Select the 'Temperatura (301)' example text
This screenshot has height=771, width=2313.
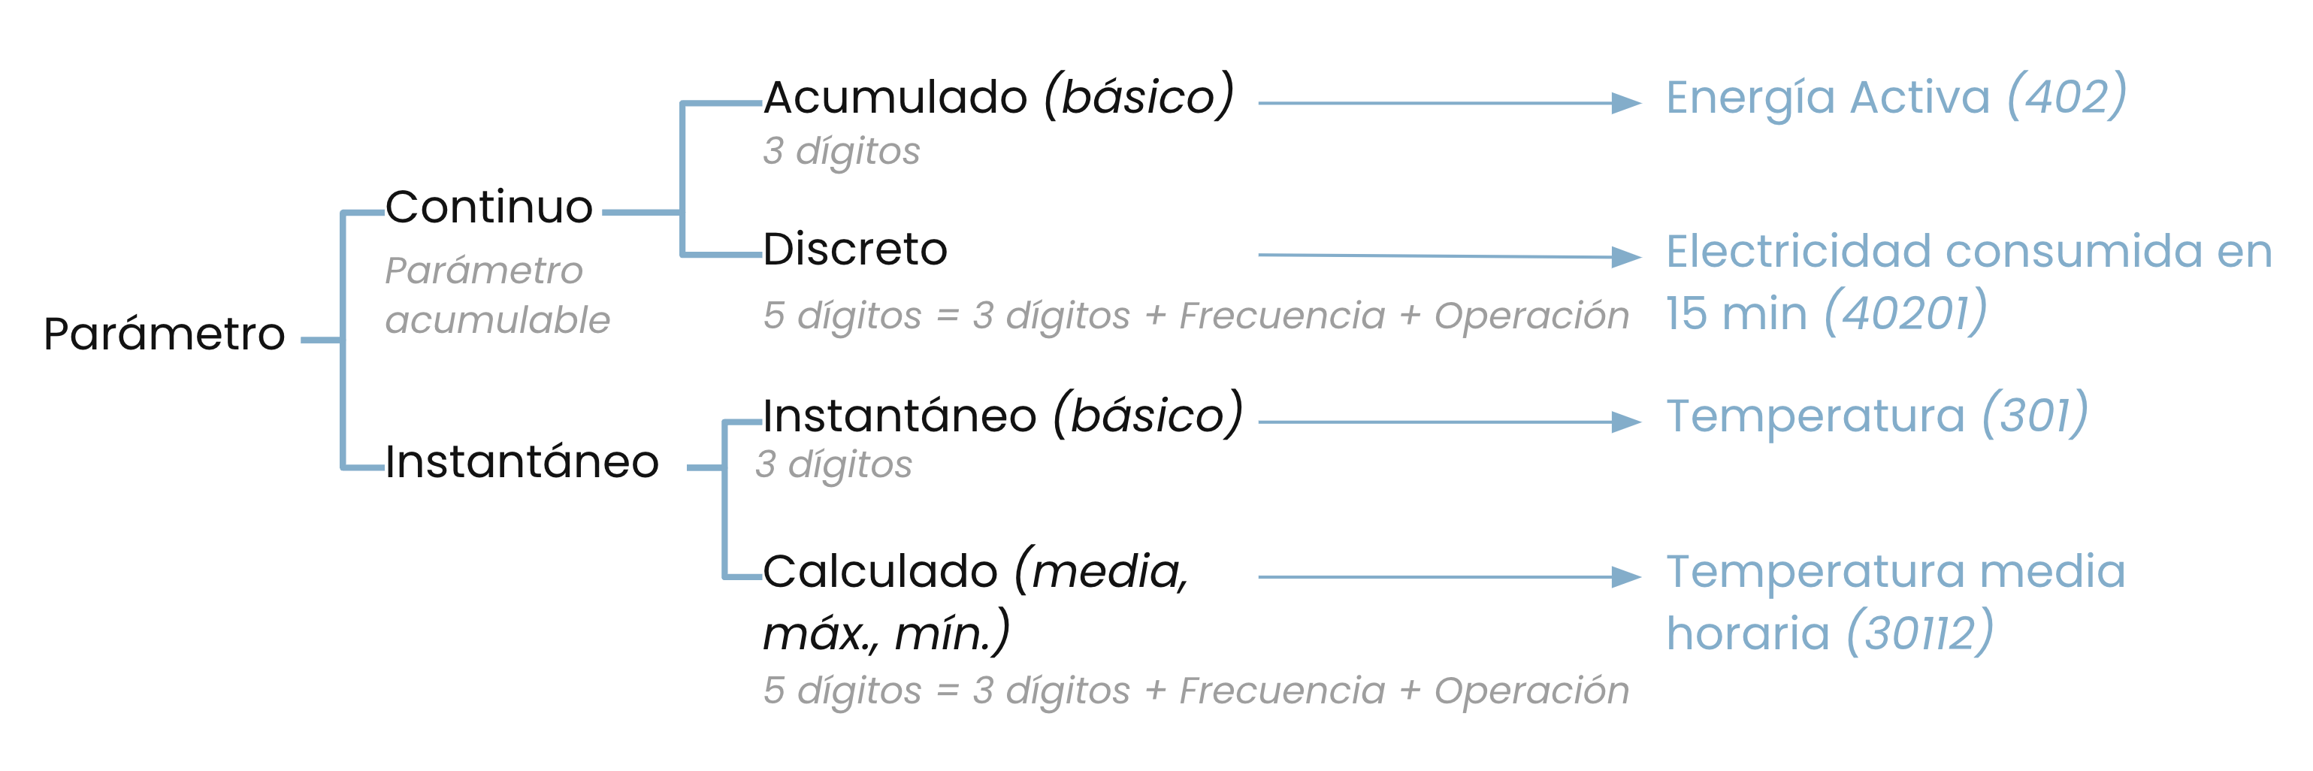[1877, 415]
